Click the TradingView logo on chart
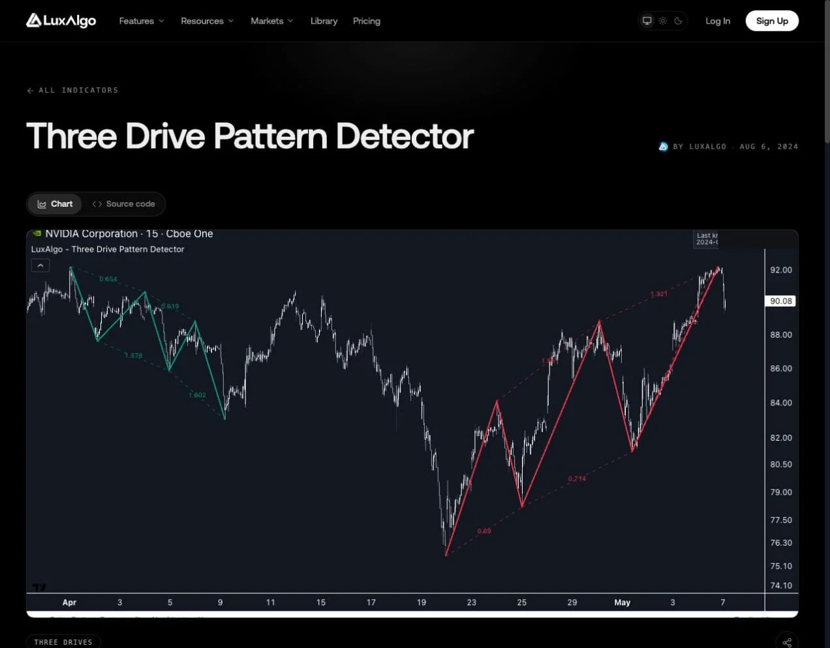Screen dimensions: 830x648 coord(39,587)
